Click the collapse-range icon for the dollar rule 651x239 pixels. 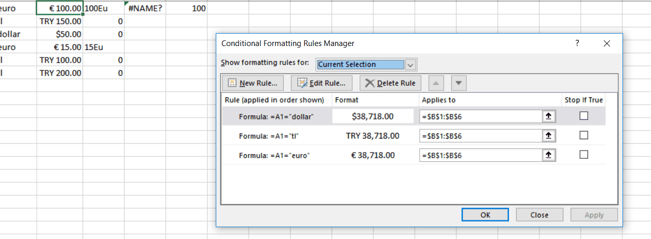point(549,116)
